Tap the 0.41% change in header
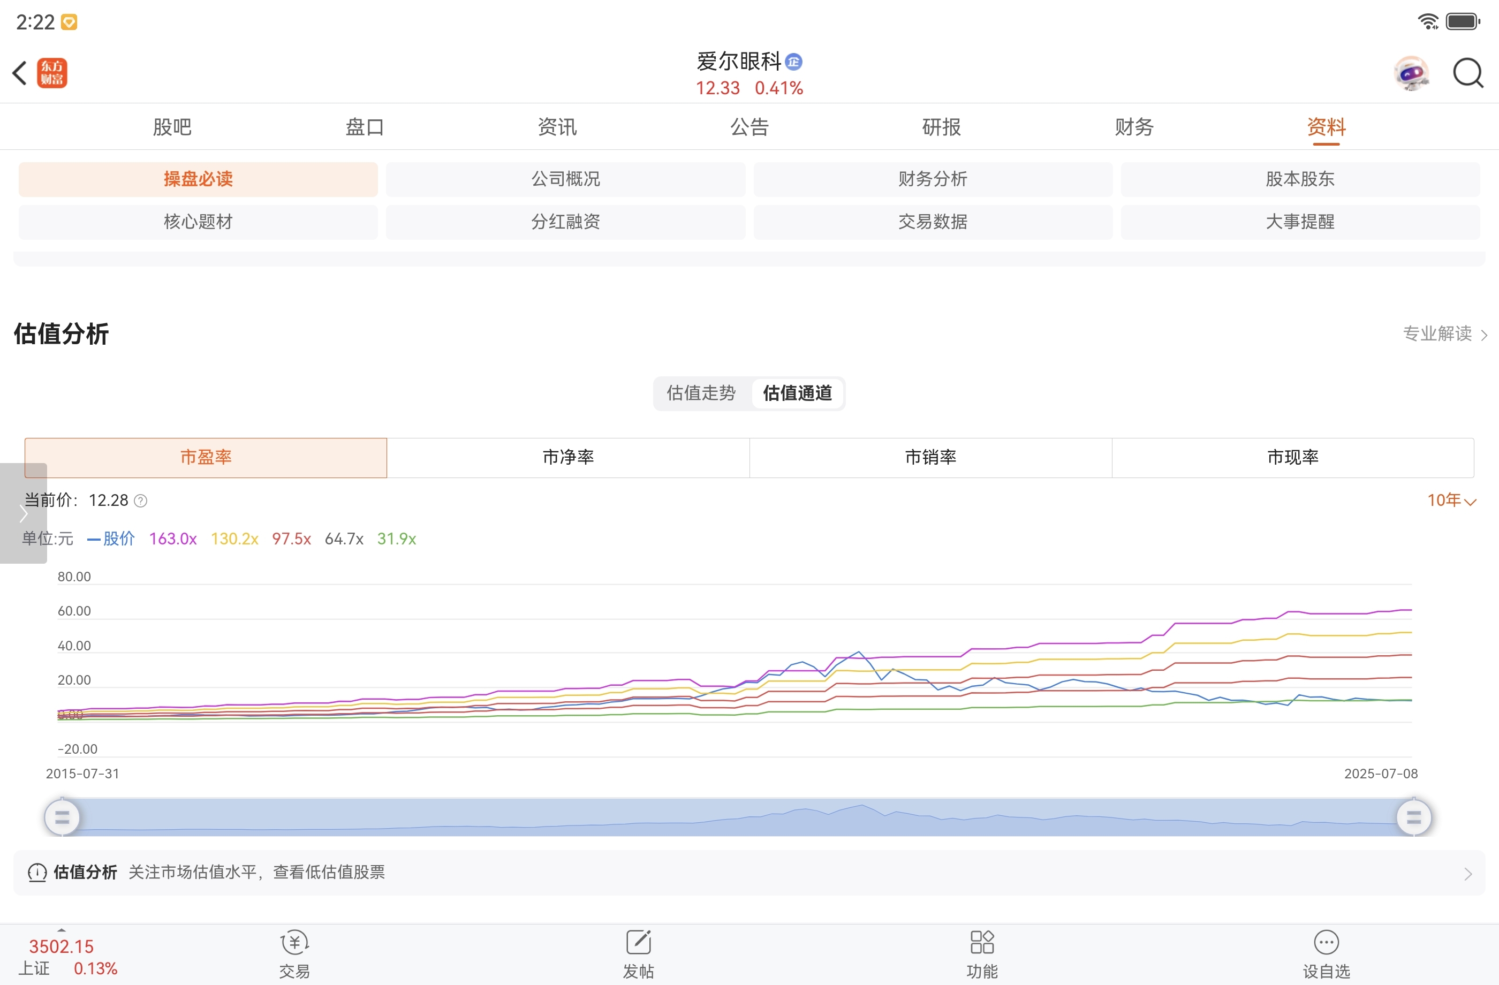Image resolution: width=1499 pixels, height=985 pixels. click(779, 88)
